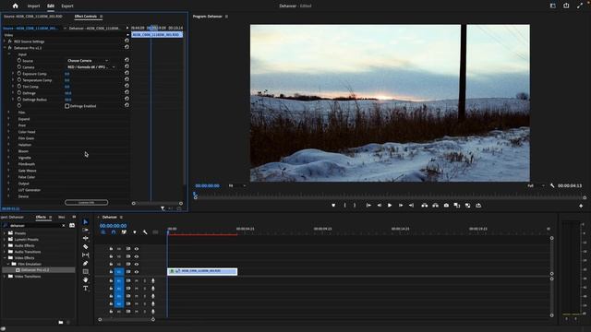
Task: Open the Fit zoom level dropdown
Action: [x=237, y=185]
